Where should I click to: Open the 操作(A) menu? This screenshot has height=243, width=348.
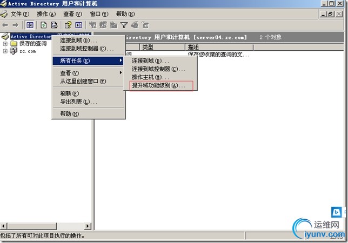click(x=46, y=14)
